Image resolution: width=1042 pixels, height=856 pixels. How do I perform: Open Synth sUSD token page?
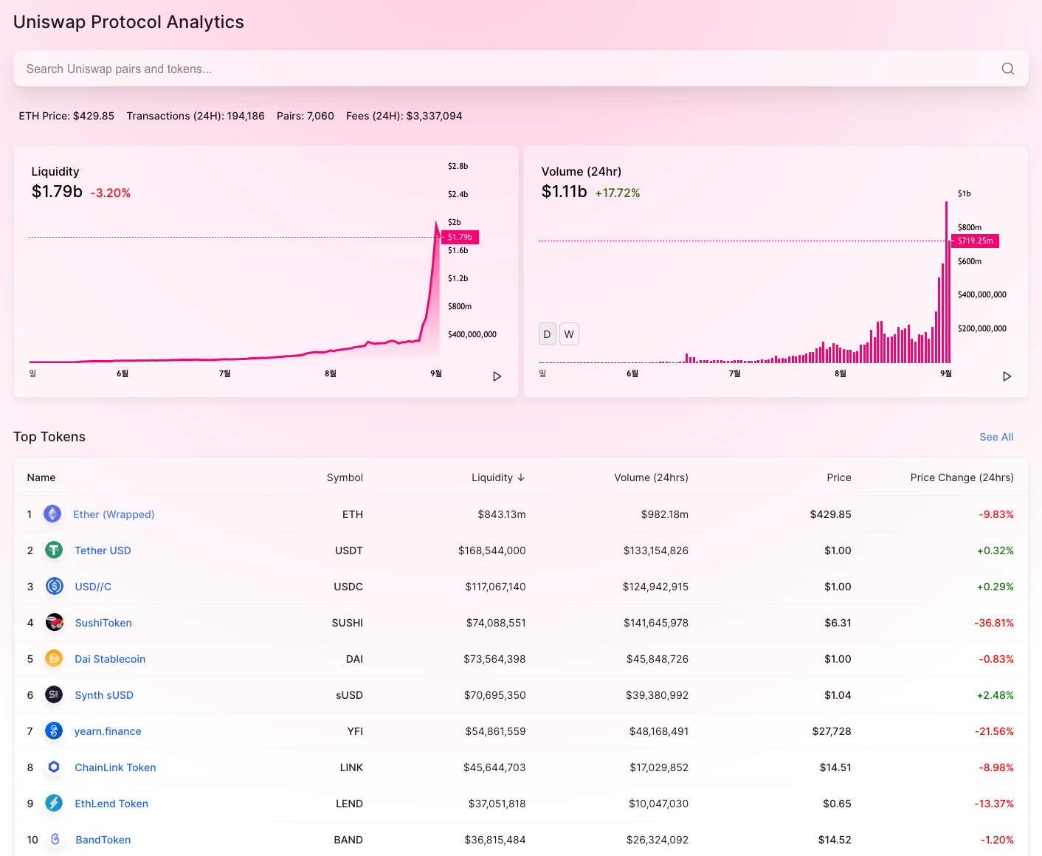tap(104, 695)
